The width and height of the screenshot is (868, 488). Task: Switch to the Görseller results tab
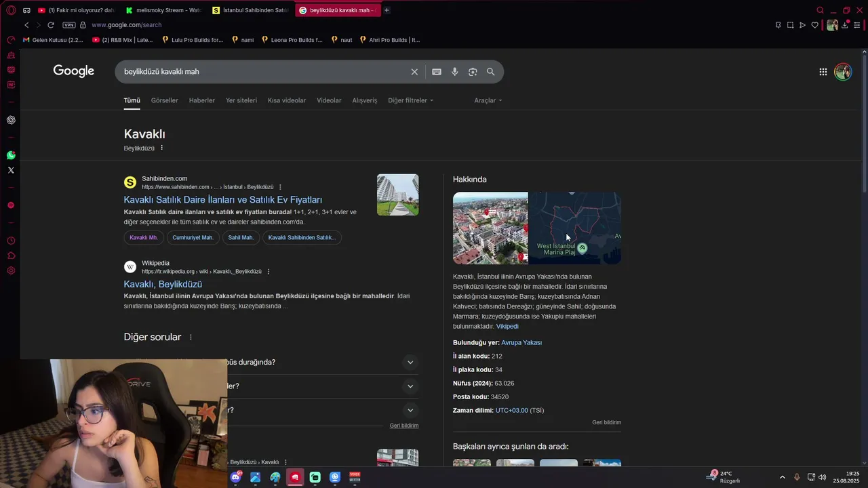[x=164, y=100]
